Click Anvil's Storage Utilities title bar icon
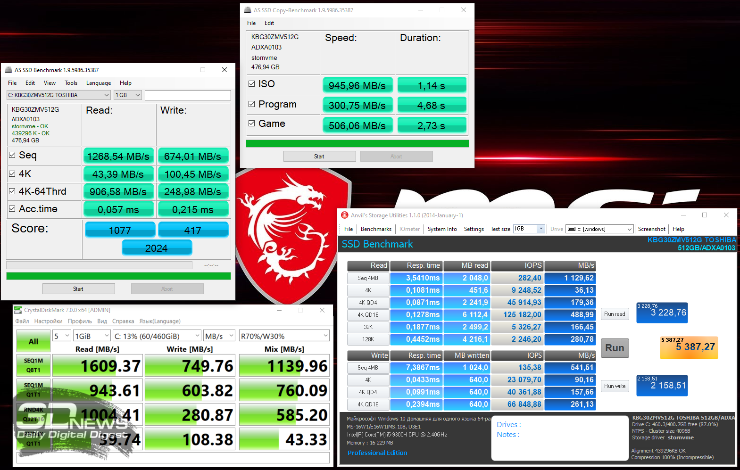This screenshot has height=470, width=740. coord(345,215)
